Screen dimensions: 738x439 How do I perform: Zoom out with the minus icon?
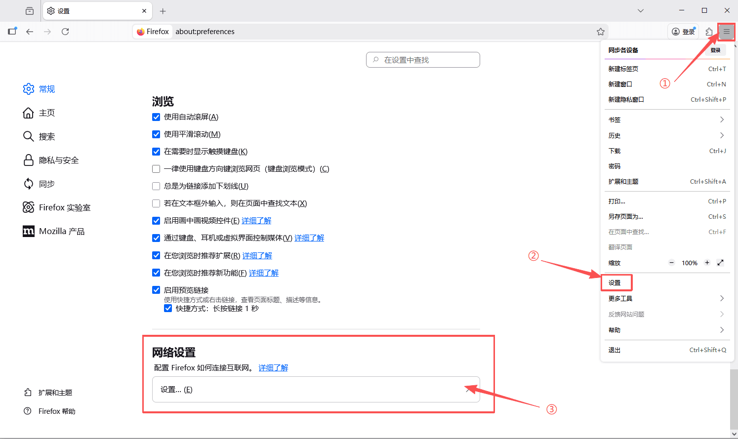(x=672, y=263)
